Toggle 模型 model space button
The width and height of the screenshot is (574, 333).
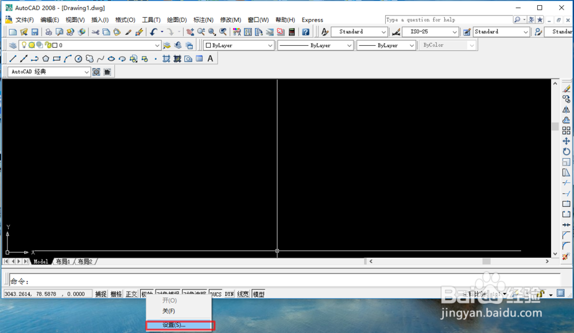(258, 294)
